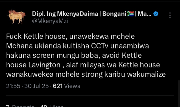Click the blue verified checkmark badge
180x107 pixels.
pos(156,14)
